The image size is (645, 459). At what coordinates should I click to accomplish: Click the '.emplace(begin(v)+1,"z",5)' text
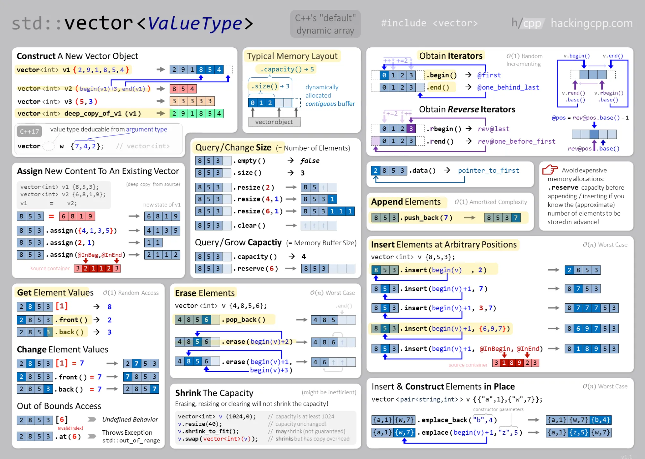click(x=470, y=432)
